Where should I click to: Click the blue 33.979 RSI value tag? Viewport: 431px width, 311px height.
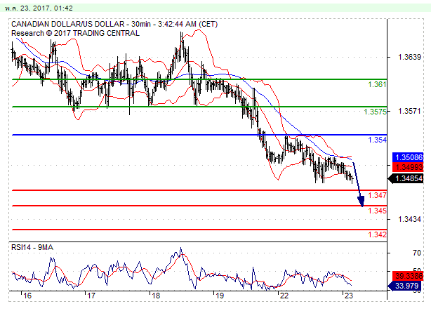point(405,286)
